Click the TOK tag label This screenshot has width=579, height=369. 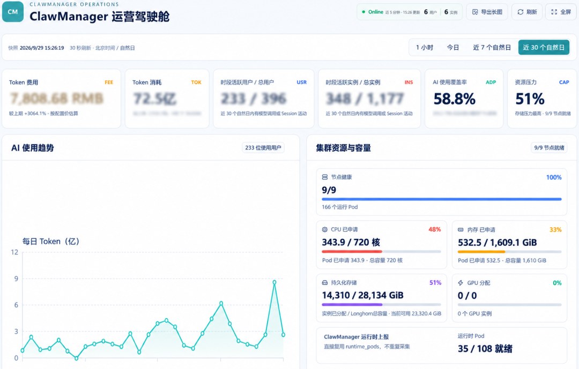pos(196,82)
